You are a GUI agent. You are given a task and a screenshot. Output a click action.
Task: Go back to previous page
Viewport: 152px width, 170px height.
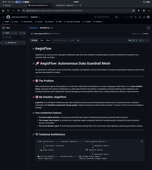(x=8, y=11)
